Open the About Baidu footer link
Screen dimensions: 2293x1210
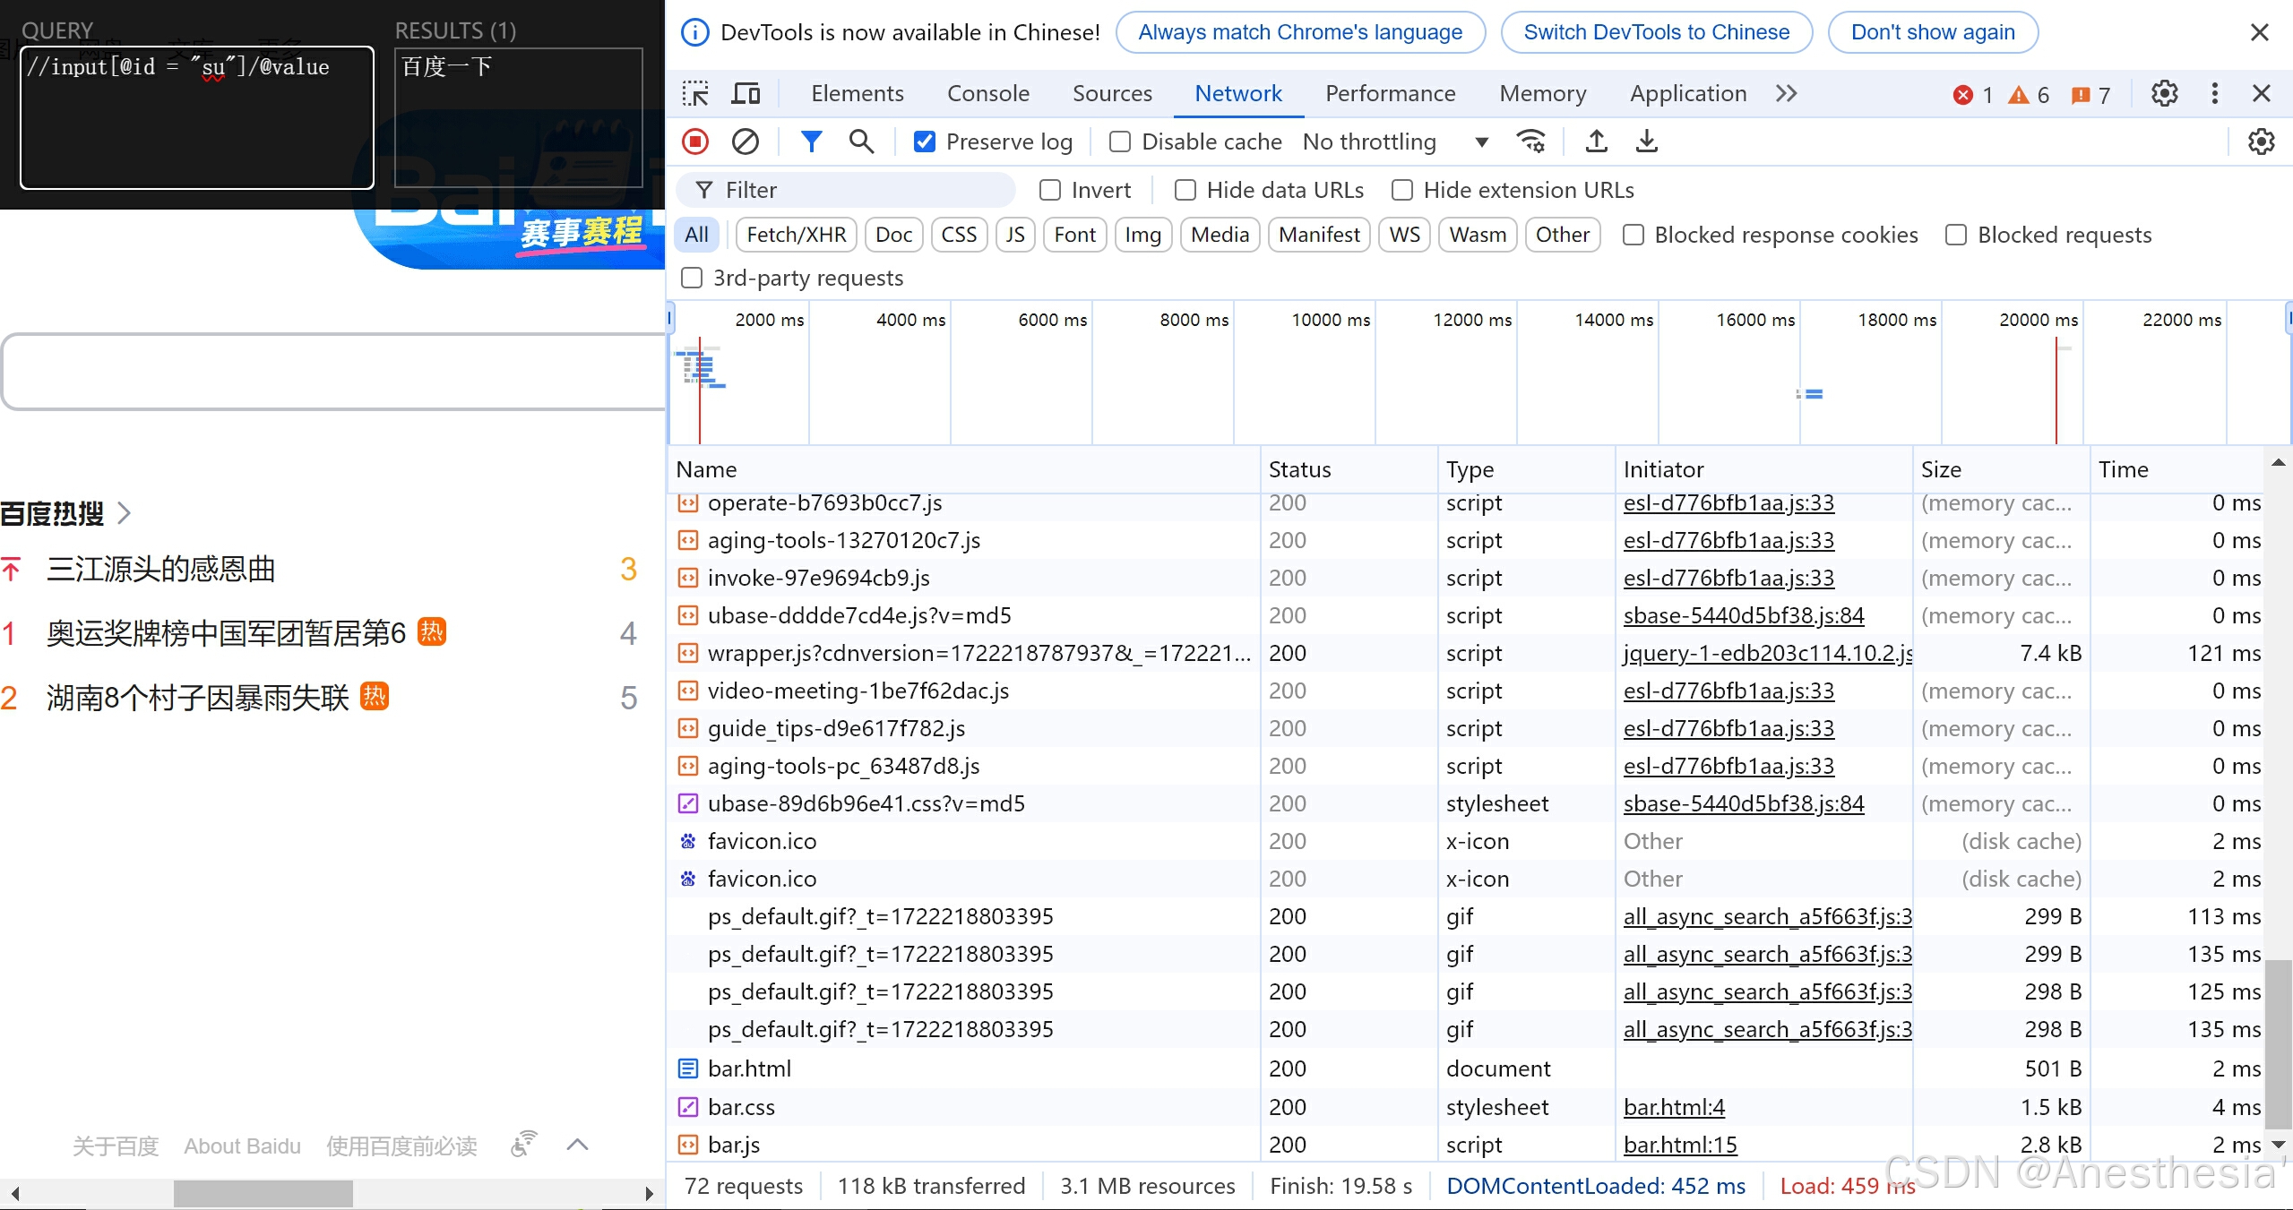click(242, 1146)
